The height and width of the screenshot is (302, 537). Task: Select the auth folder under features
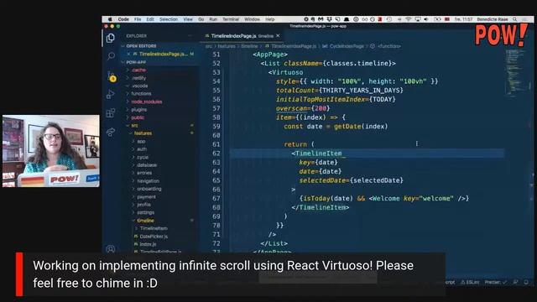tap(142, 149)
